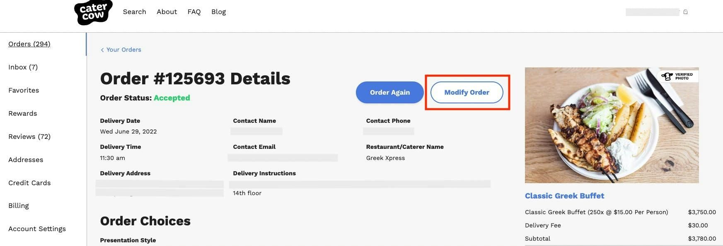The image size is (723, 246).
Task: Open Orders (294) in the sidebar
Action: [x=29, y=43]
